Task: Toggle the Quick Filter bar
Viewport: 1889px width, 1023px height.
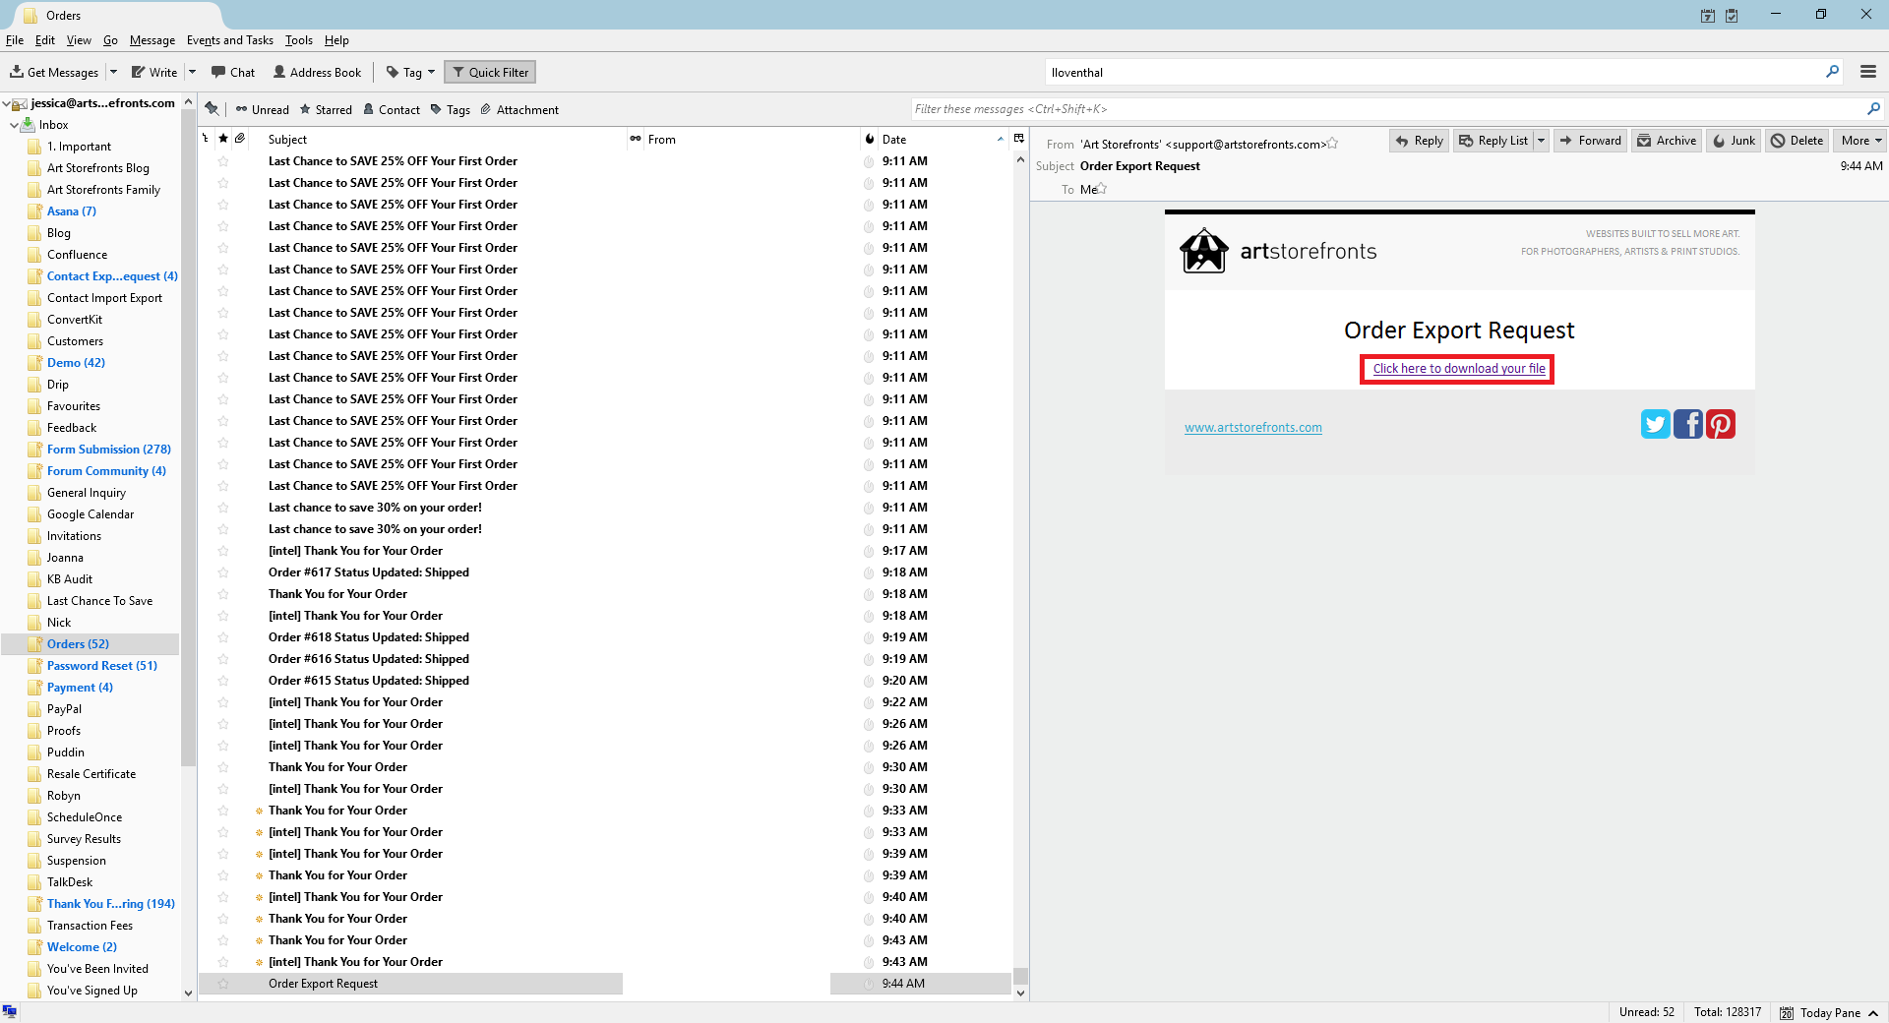Action: click(490, 72)
